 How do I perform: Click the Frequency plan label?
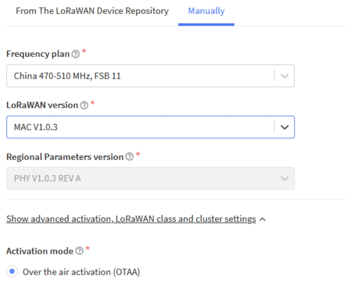[38, 54]
